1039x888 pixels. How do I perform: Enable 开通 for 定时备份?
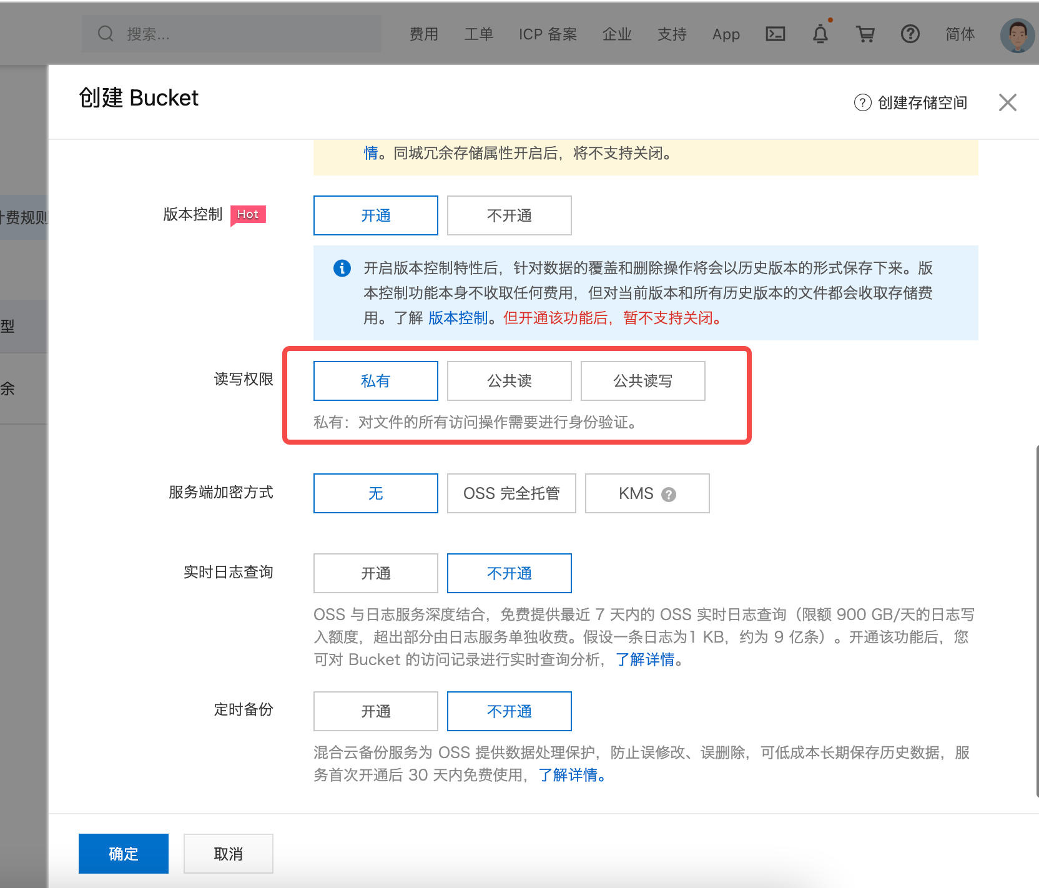pos(375,711)
